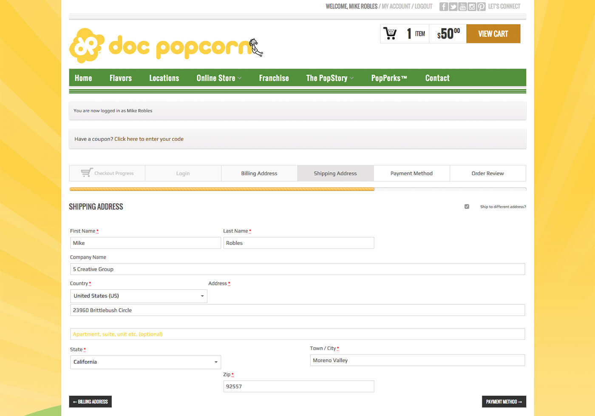Focus the street Address field

click(x=297, y=310)
